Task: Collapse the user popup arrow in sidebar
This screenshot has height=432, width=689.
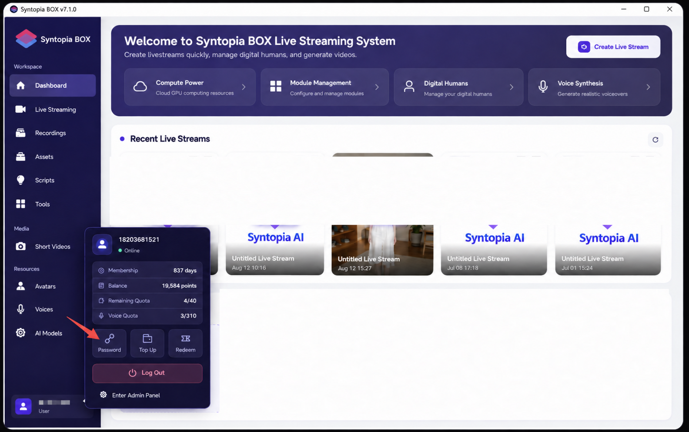Action: pyautogui.click(x=84, y=401)
